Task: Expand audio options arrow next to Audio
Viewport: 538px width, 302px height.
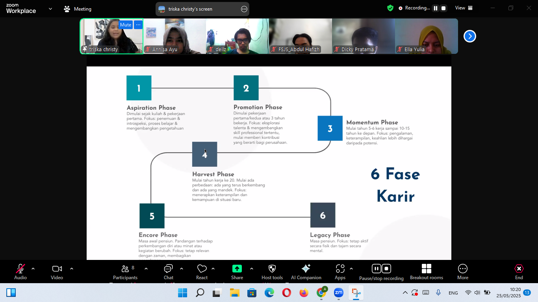Action: [33, 269]
